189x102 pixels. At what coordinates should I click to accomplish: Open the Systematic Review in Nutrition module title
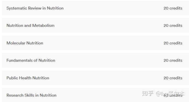coord(35,8)
